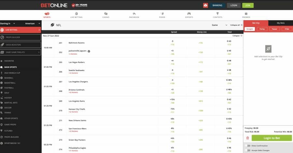Open the Casino section icon
The height and width of the screenshot is (153, 293).
[106, 14]
